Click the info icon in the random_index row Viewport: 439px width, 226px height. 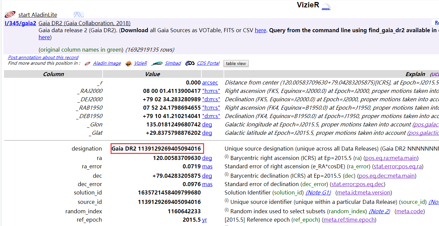click(x=227, y=211)
